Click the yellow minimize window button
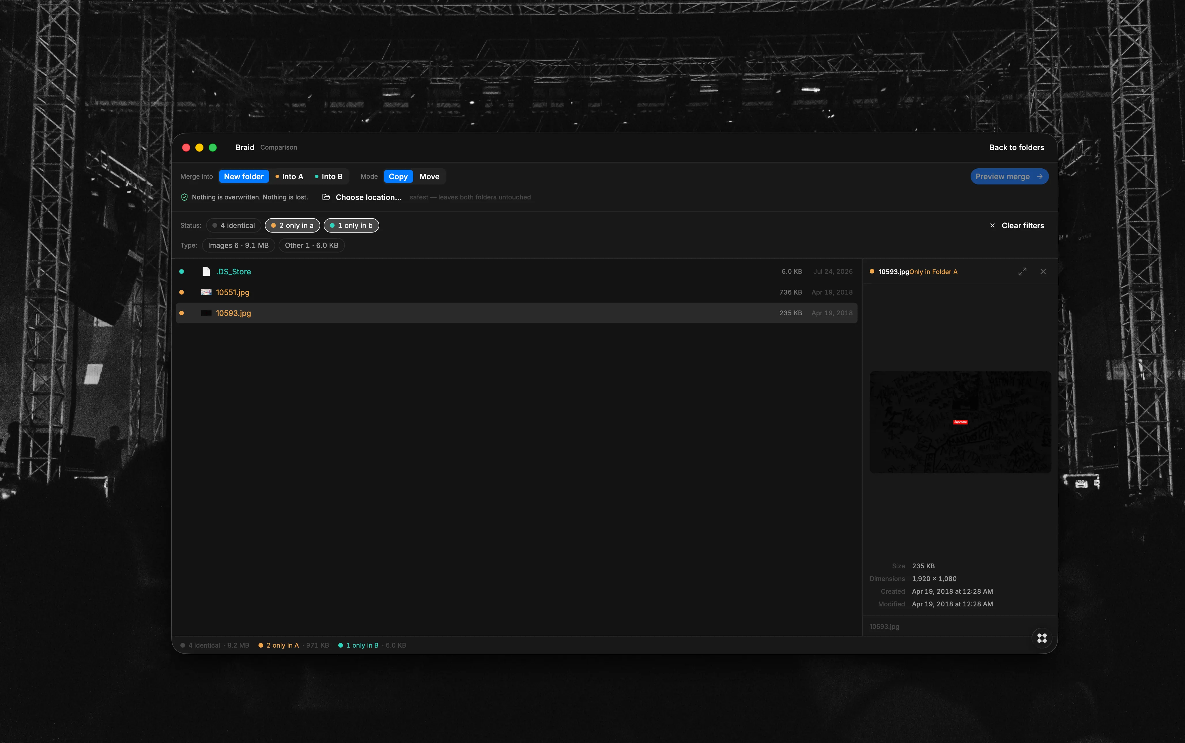Viewport: 1185px width, 743px height. (199, 148)
